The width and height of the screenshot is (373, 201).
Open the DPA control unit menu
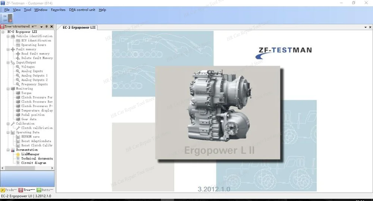pos(82,10)
